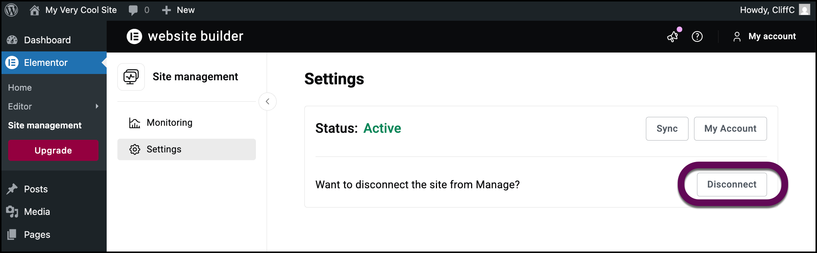Screen dimensions: 817x253
Task: Open the Dashboard menu item
Action: click(47, 40)
